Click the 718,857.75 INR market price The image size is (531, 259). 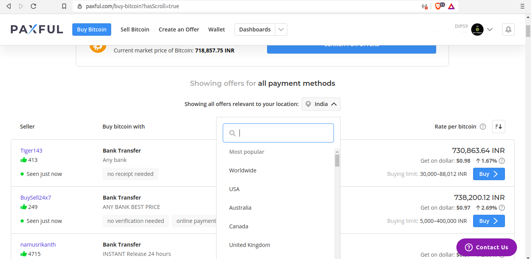point(215,50)
